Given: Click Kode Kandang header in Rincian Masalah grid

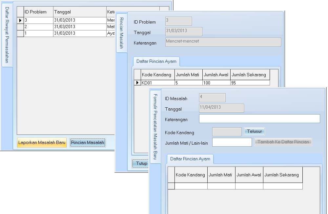Looking at the screenshot, I should 158,75.
